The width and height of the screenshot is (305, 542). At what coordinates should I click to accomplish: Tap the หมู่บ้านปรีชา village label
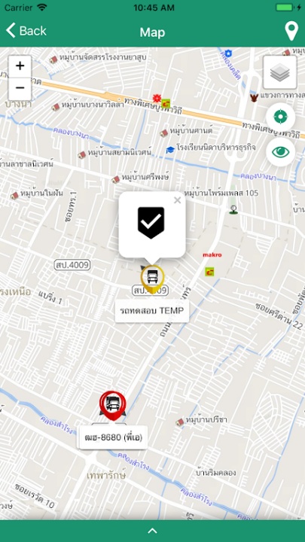[206, 419]
